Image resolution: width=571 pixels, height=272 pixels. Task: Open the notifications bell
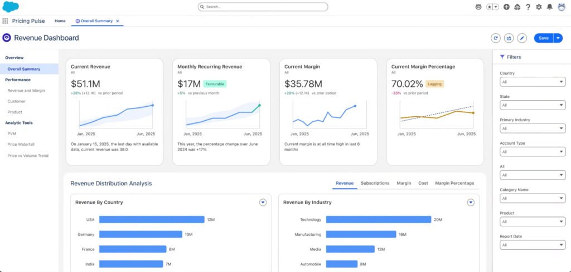(x=549, y=7)
